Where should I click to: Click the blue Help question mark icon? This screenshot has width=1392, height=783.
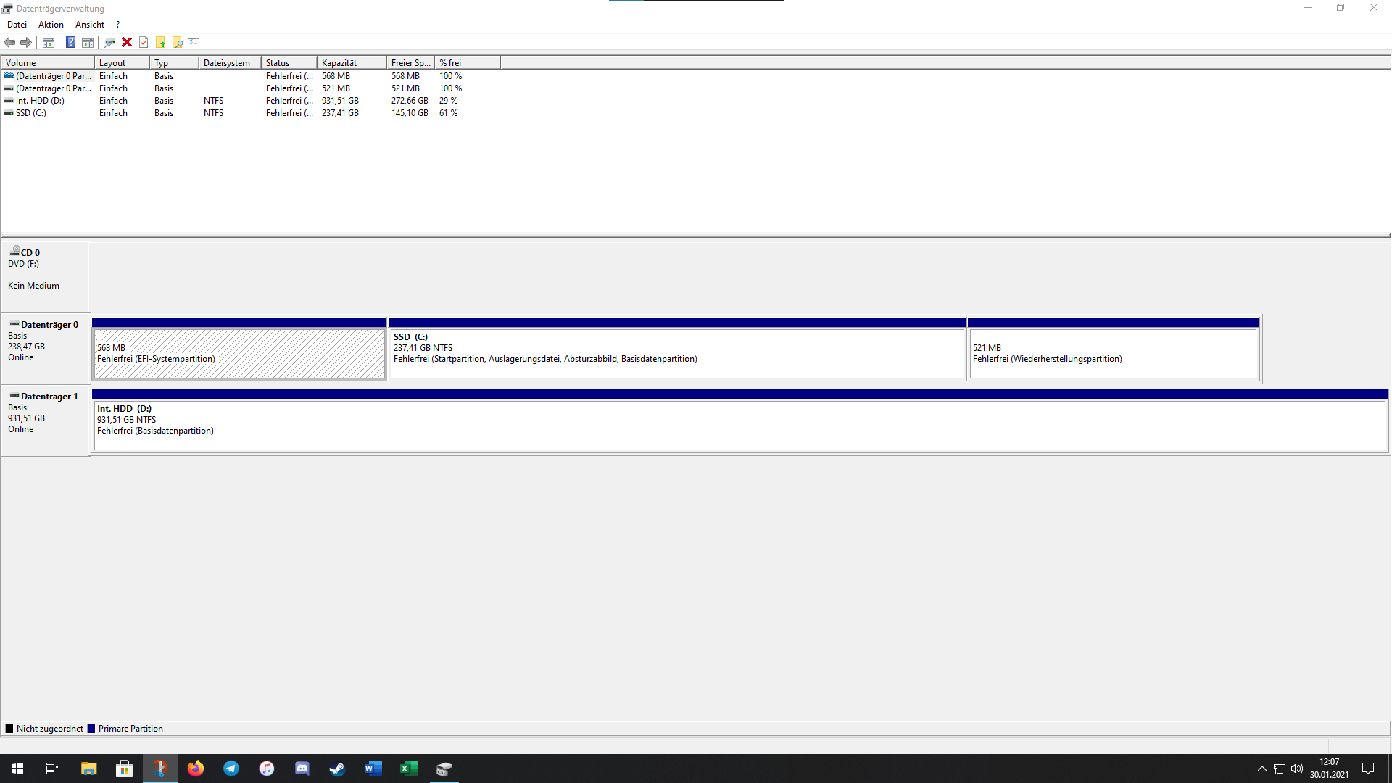tap(70, 42)
